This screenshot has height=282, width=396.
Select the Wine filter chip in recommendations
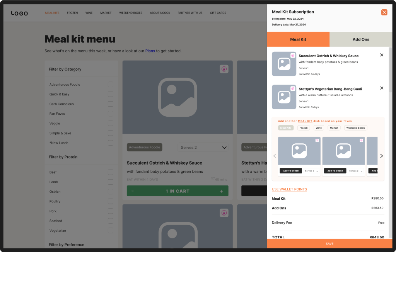[x=319, y=128]
